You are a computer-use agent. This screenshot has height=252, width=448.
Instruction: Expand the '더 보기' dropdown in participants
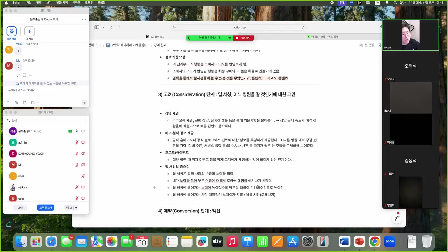click(x=71, y=208)
